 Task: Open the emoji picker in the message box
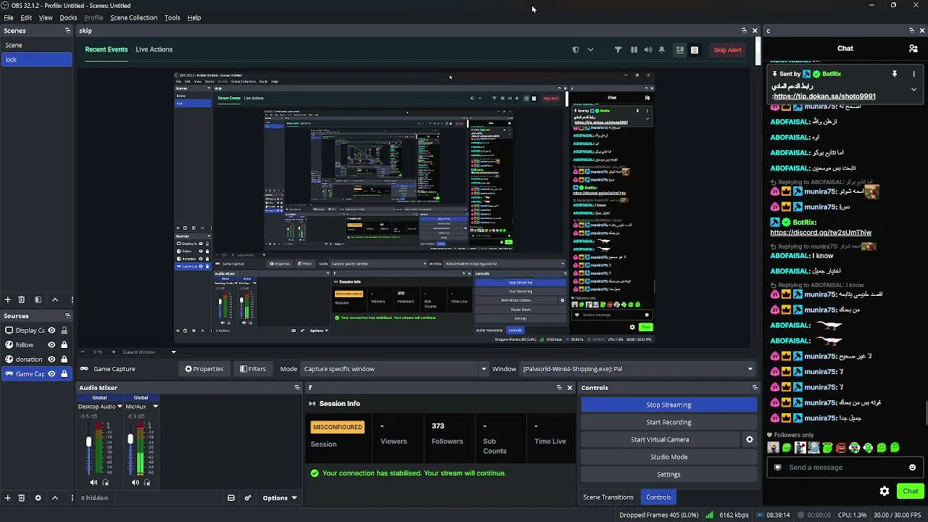[912, 468]
